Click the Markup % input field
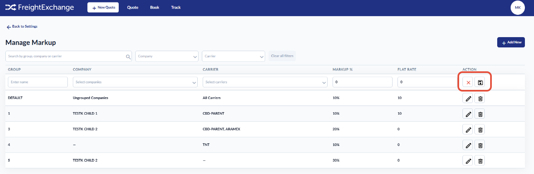 pos(362,82)
